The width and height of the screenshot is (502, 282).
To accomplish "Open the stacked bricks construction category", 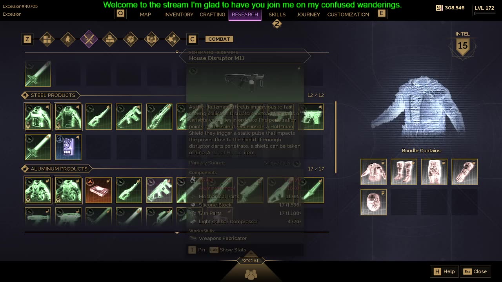I will (110, 39).
